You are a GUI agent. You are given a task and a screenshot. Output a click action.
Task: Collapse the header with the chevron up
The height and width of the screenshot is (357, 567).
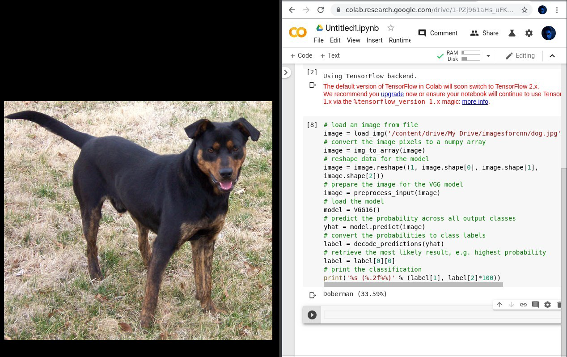pos(552,56)
